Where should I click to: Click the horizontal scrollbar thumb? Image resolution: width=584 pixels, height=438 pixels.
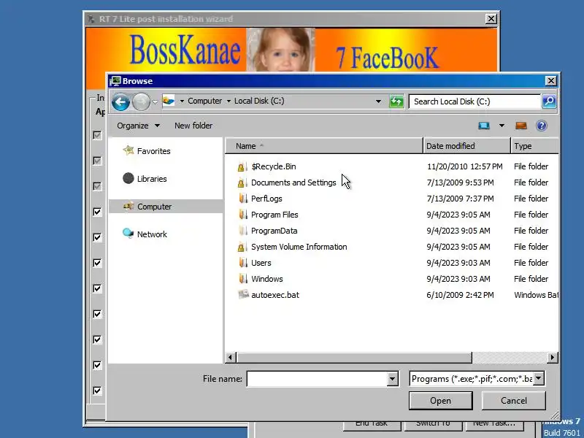(x=354, y=358)
